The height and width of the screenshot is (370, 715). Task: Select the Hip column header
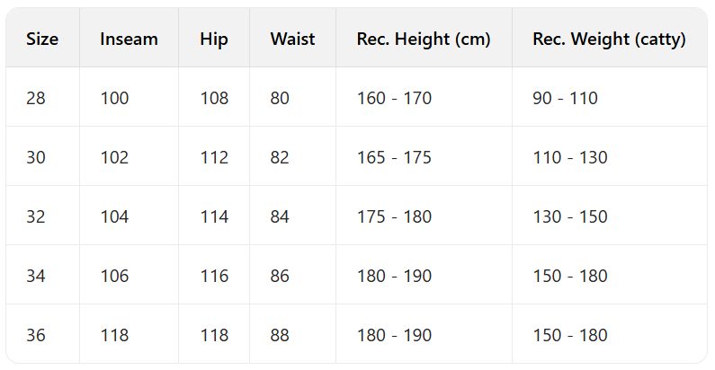pos(214,39)
